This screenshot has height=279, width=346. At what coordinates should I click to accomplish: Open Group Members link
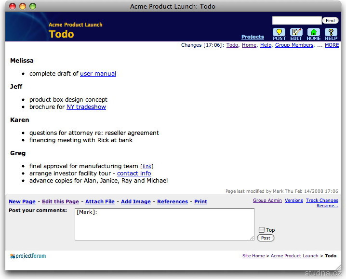pos(294,45)
